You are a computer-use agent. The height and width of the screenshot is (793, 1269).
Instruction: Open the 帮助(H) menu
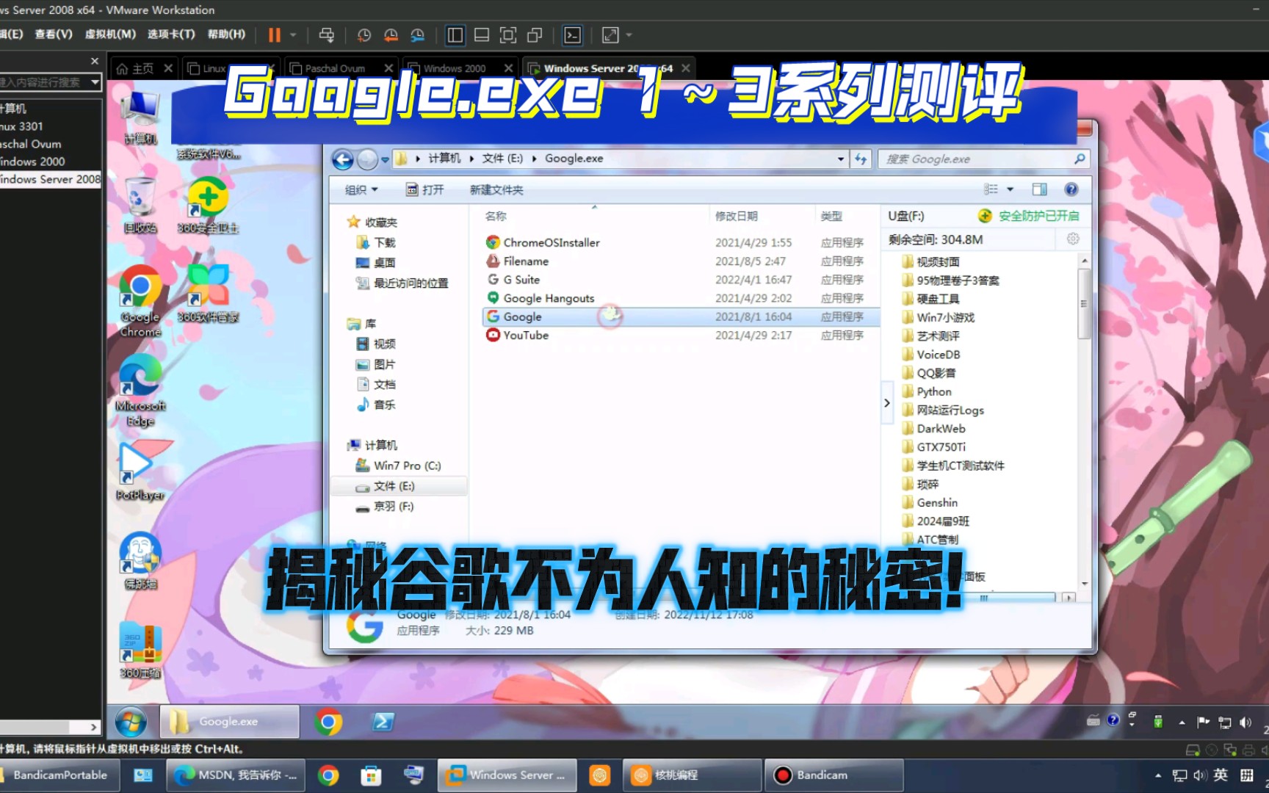click(x=226, y=34)
